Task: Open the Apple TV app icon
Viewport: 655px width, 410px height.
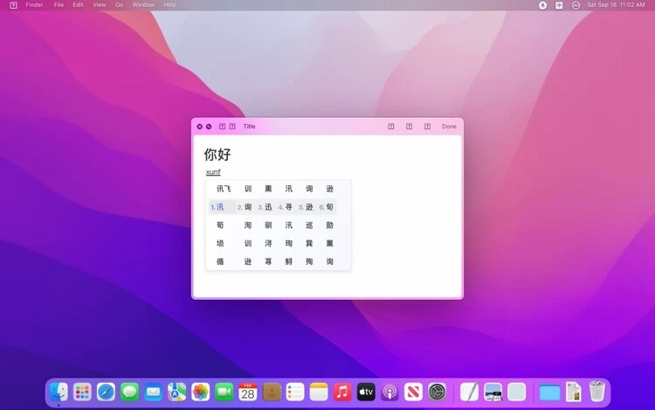Action: 366,392
